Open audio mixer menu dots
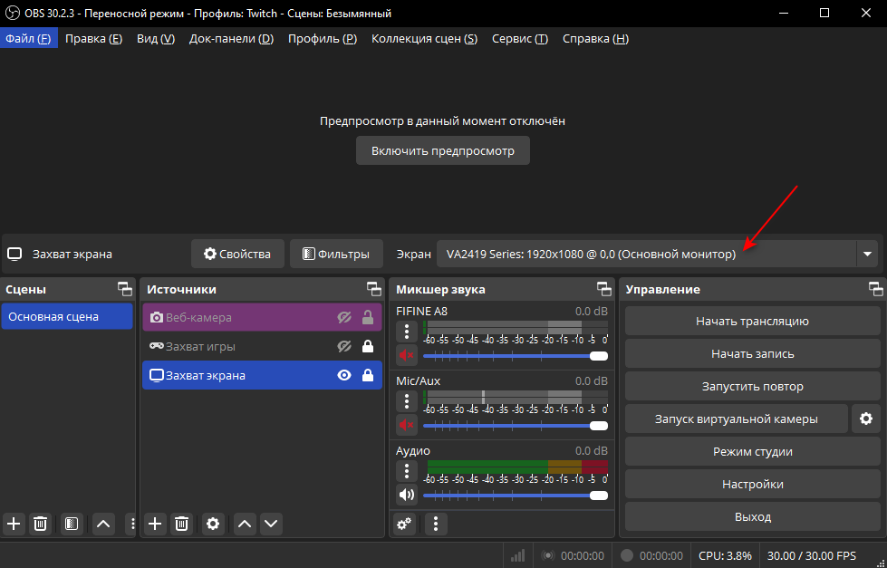This screenshot has width=887, height=568. [436, 524]
